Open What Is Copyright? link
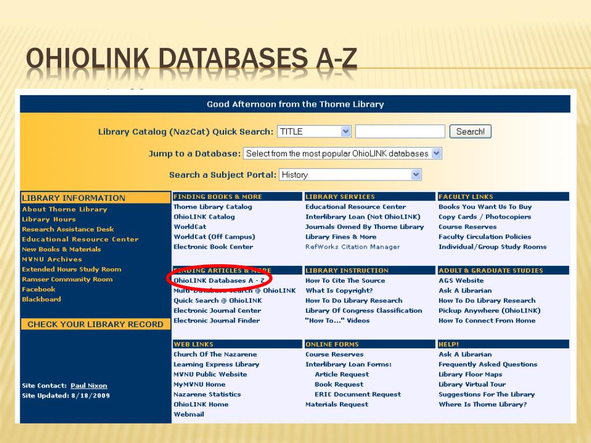This screenshot has width=591, height=443. pyautogui.click(x=339, y=291)
